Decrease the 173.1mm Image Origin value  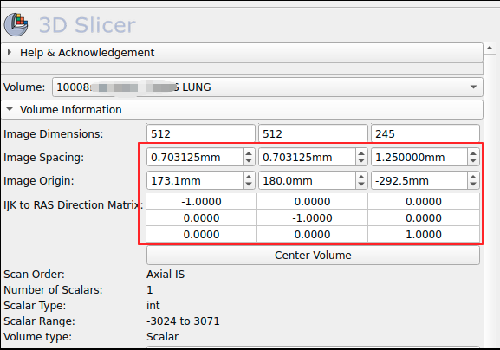click(x=249, y=185)
